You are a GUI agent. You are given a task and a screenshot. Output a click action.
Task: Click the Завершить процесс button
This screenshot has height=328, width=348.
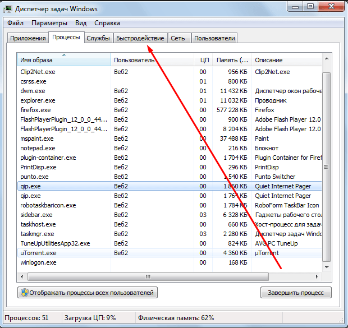click(296, 293)
